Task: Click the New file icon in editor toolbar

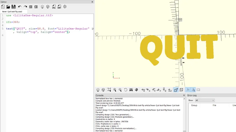Action: click(3, 7)
